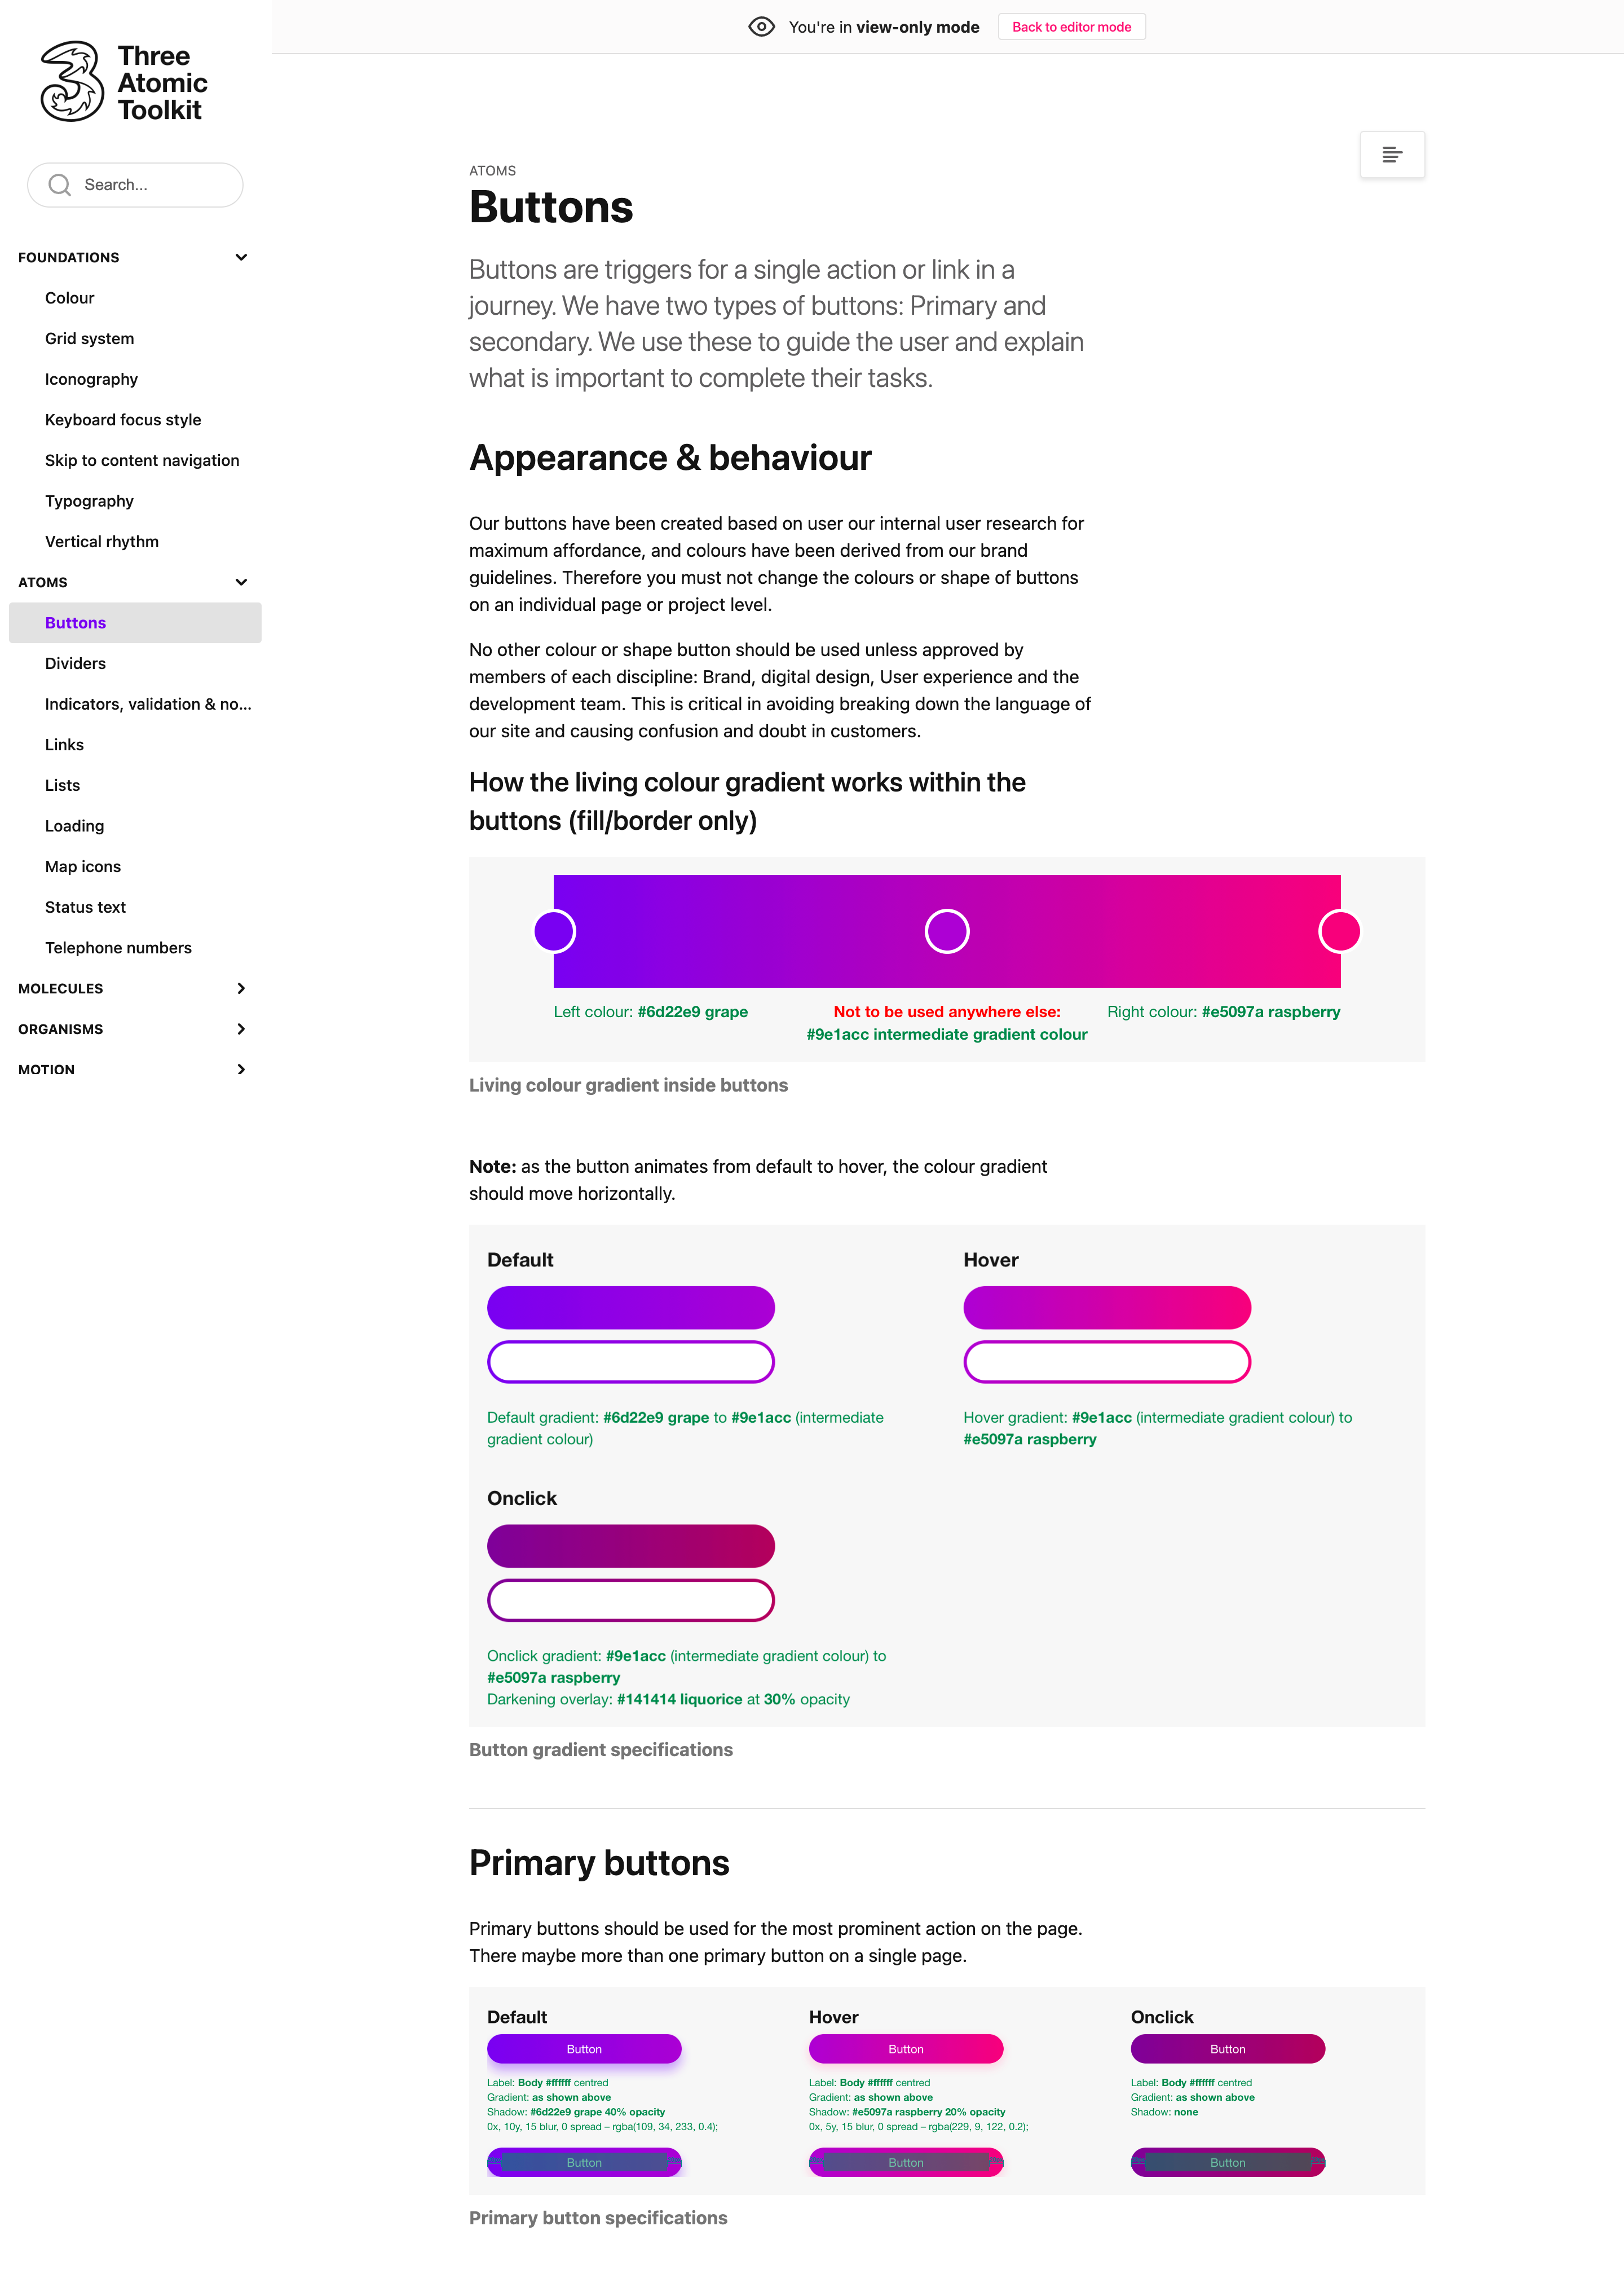
Task: Open the Colour page
Action: [70, 298]
